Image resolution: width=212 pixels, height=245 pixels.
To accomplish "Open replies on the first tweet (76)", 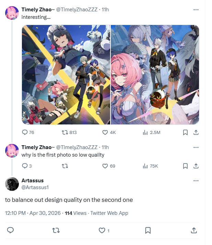I will tap(28, 132).
